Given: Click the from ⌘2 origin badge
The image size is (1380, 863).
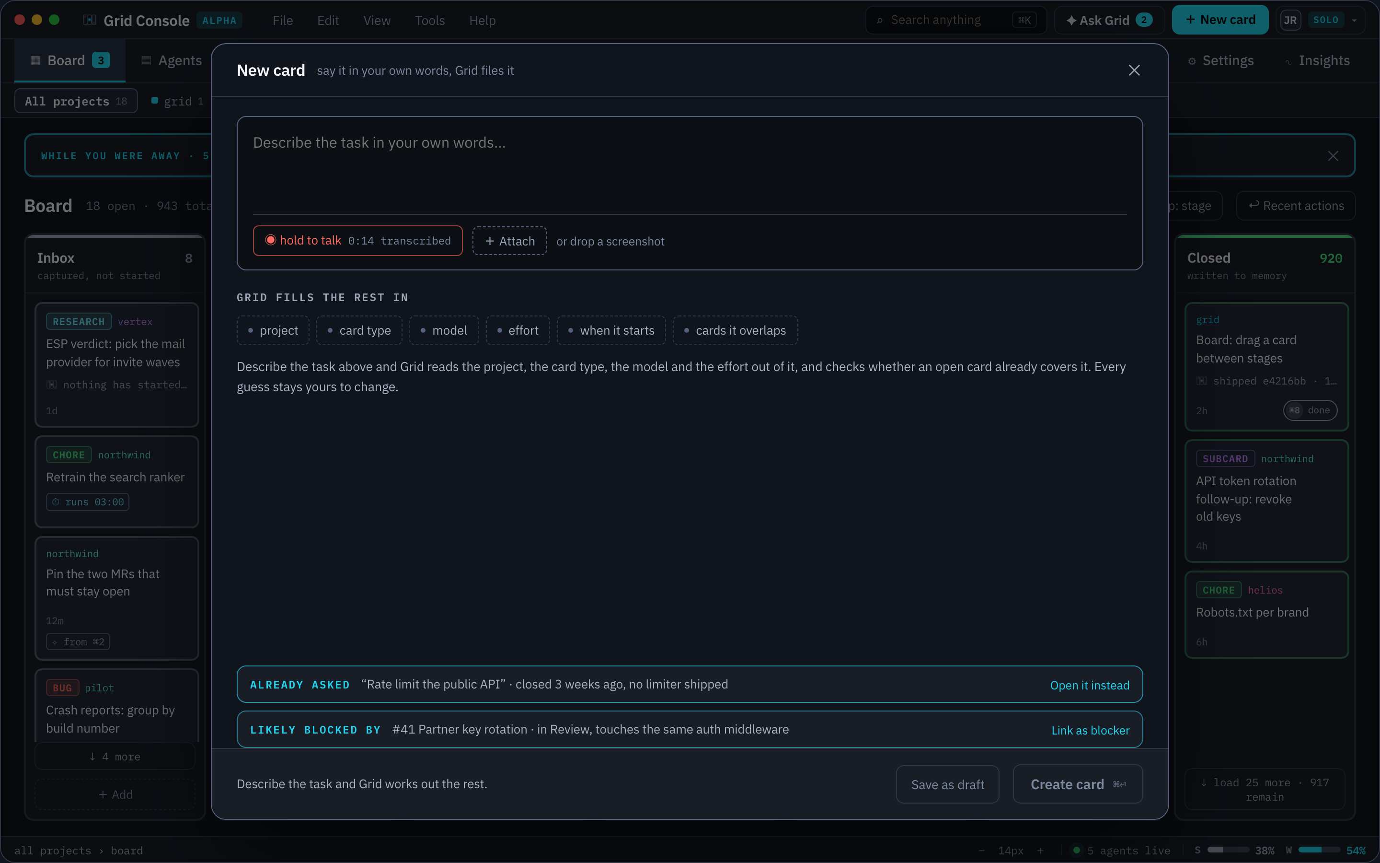Looking at the screenshot, I should click(x=78, y=642).
